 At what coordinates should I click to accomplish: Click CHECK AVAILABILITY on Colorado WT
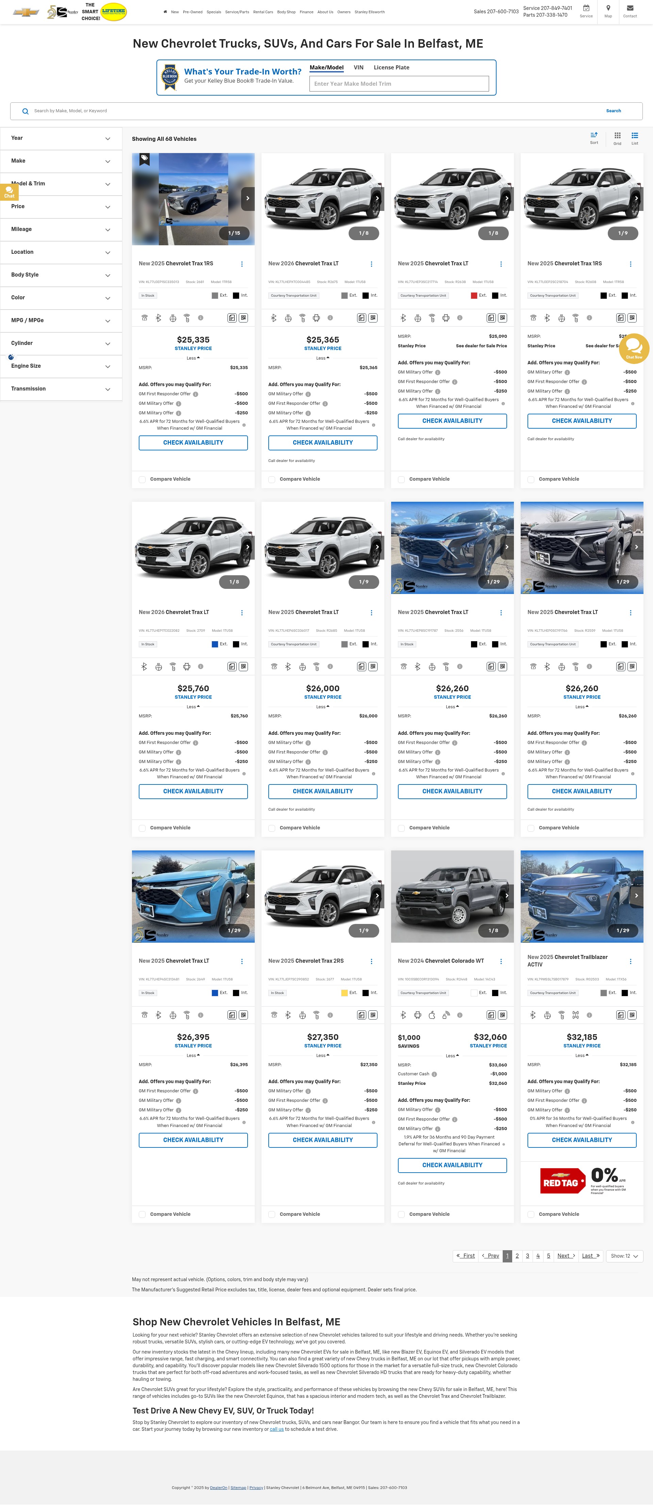(x=452, y=1166)
